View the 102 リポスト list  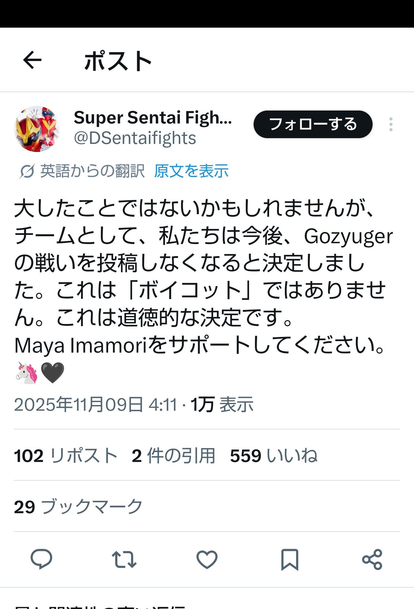pyautogui.click(x=66, y=456)
